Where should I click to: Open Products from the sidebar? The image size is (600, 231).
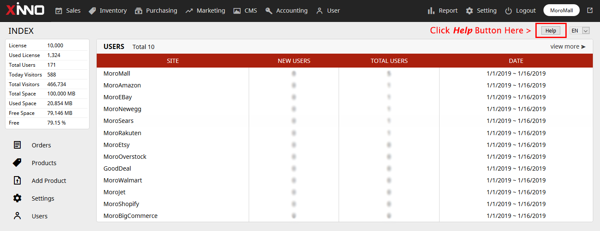click(x=44, y=163)
